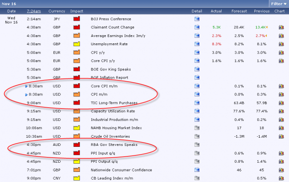Click the Currency column header
Screen dimensions: 289x182
[x=56, y=11]
